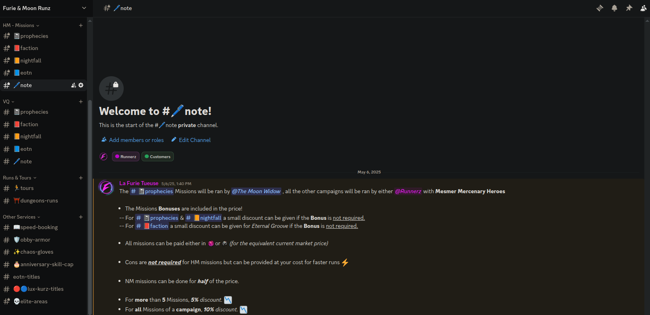
Task: Click plus icon beside Other Services
Action: [81, 217]
